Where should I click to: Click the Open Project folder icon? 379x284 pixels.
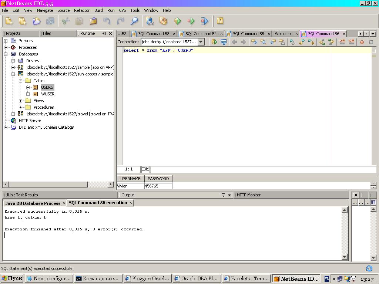37,21
